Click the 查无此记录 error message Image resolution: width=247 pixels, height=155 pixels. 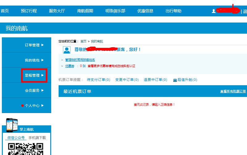pyautogui.click(x=154, y=105)
